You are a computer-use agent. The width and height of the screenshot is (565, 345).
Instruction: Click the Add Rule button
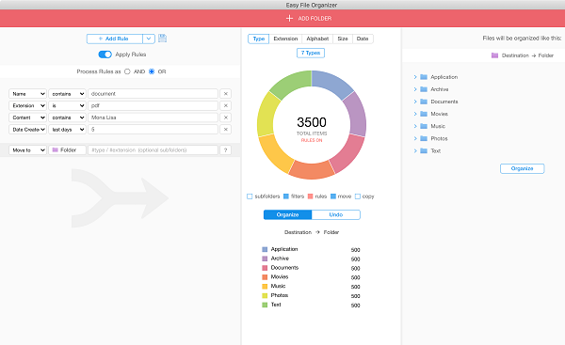coord(115,39)
